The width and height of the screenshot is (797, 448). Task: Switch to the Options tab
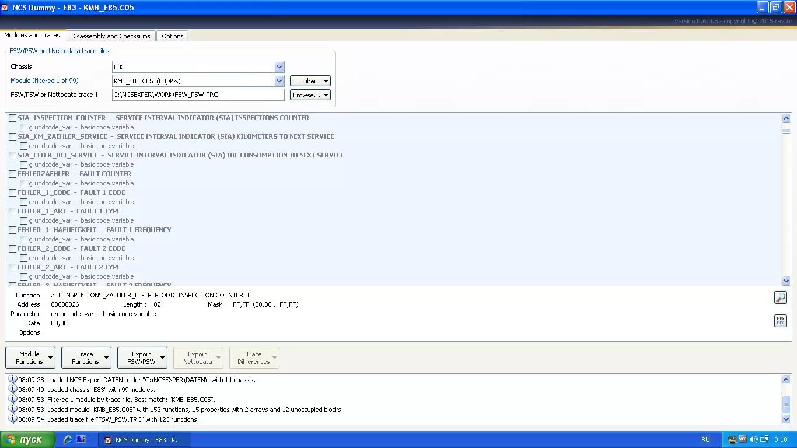pyautogui.click(x=173, y=36)
